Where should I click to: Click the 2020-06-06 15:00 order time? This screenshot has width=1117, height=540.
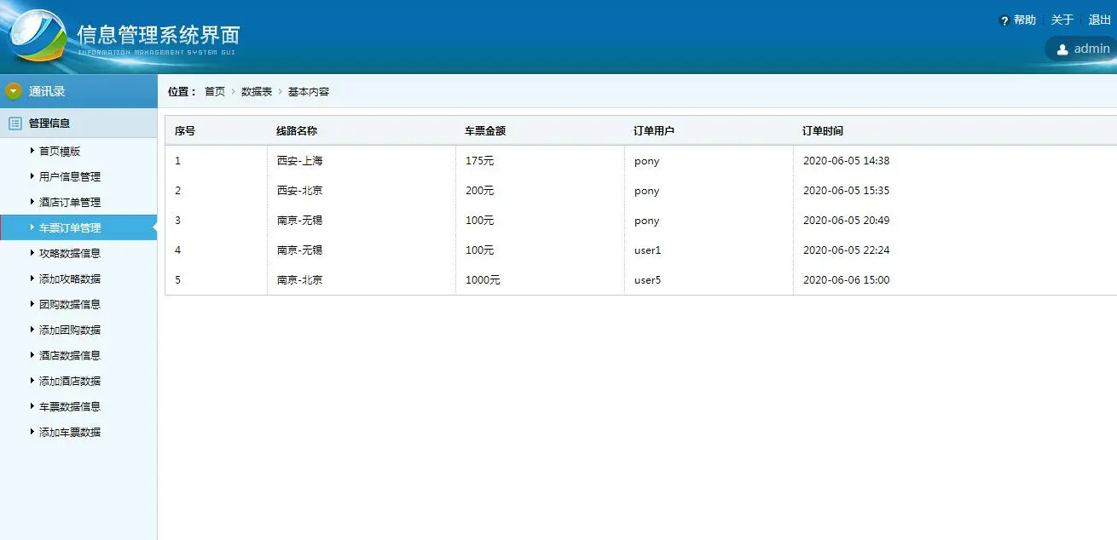(x=847, y=280)
